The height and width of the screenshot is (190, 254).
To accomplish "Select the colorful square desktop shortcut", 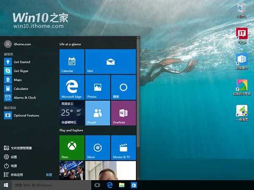I will [242, 87].
